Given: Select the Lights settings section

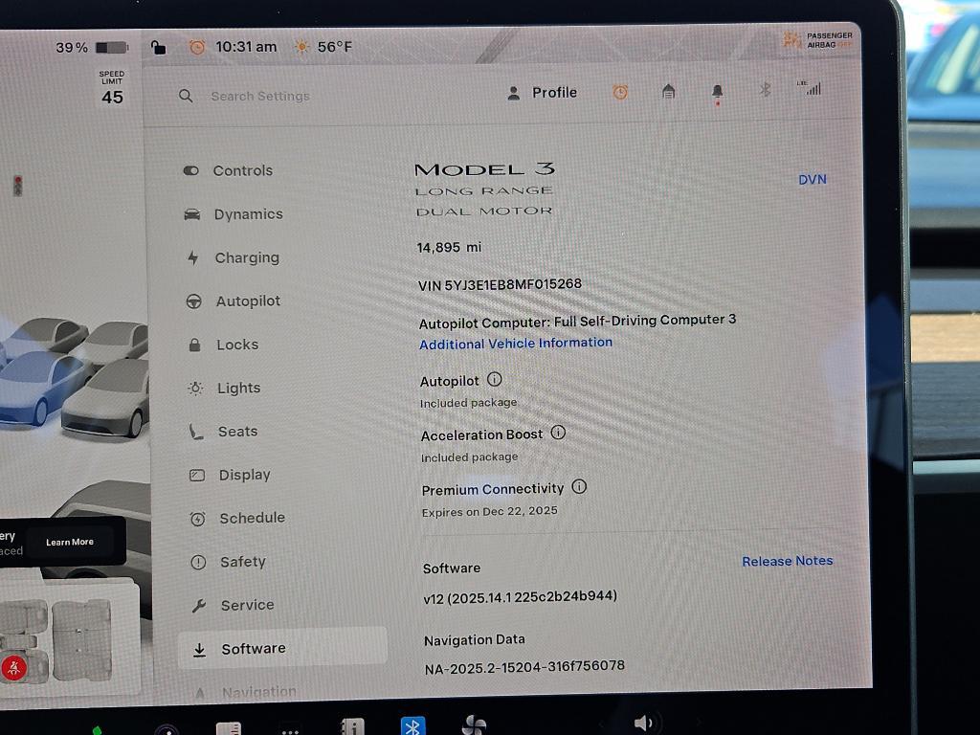Looking at the screenshot, I should (237, 388).
